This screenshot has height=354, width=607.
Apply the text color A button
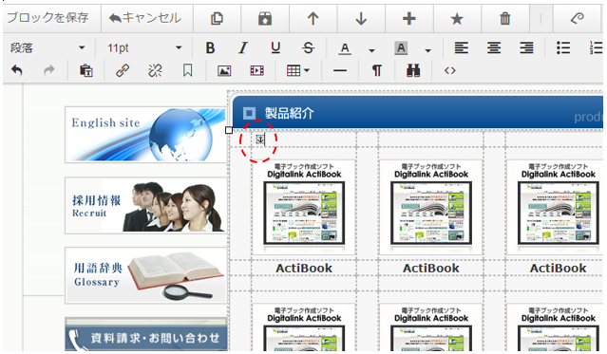pyautogui.click(x=345, y=48)
